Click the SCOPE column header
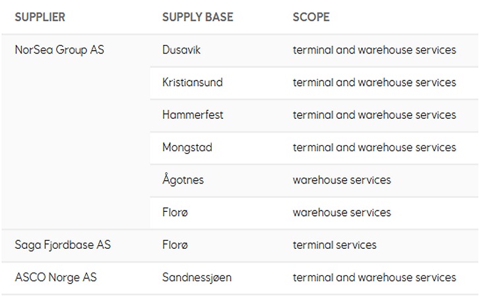This screenshot has width=479, height=297. point(311,17)
